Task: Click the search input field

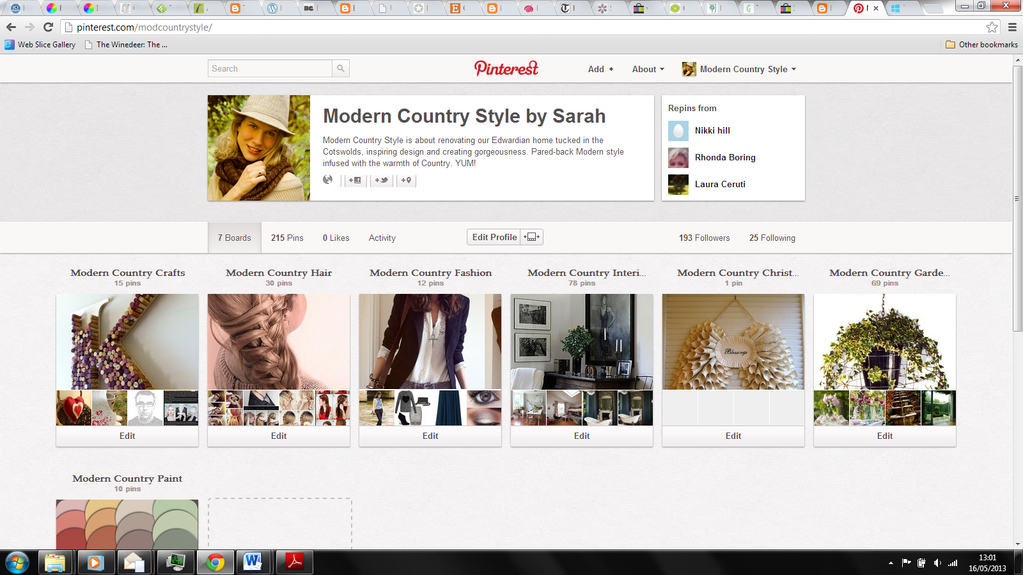Action: point(269,68)
